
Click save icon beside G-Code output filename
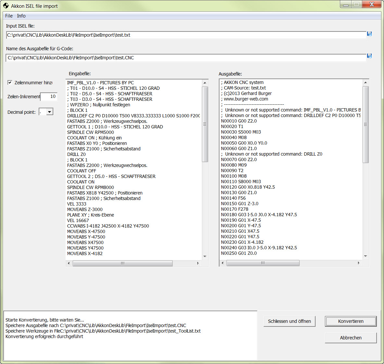369,56
